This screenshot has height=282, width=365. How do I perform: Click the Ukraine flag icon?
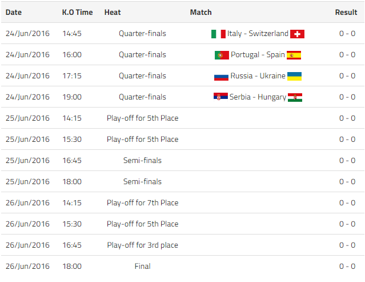click(x=294, y=76)
